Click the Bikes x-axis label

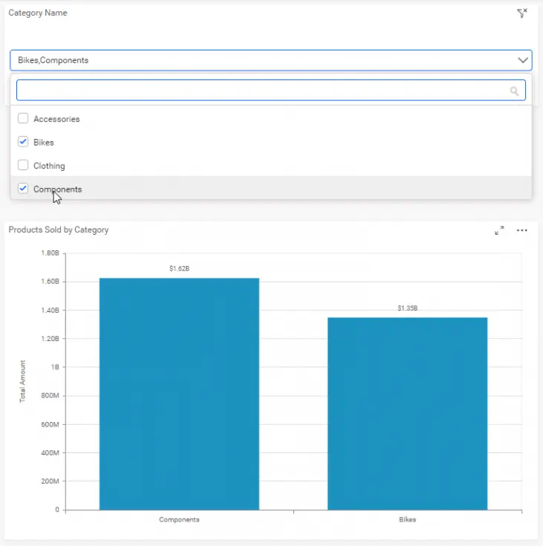click(407, 520)
